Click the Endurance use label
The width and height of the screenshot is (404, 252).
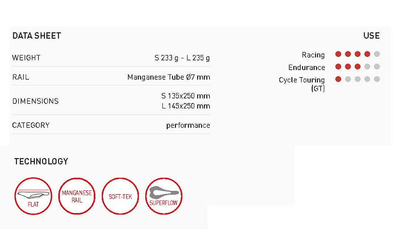(306, 67)
